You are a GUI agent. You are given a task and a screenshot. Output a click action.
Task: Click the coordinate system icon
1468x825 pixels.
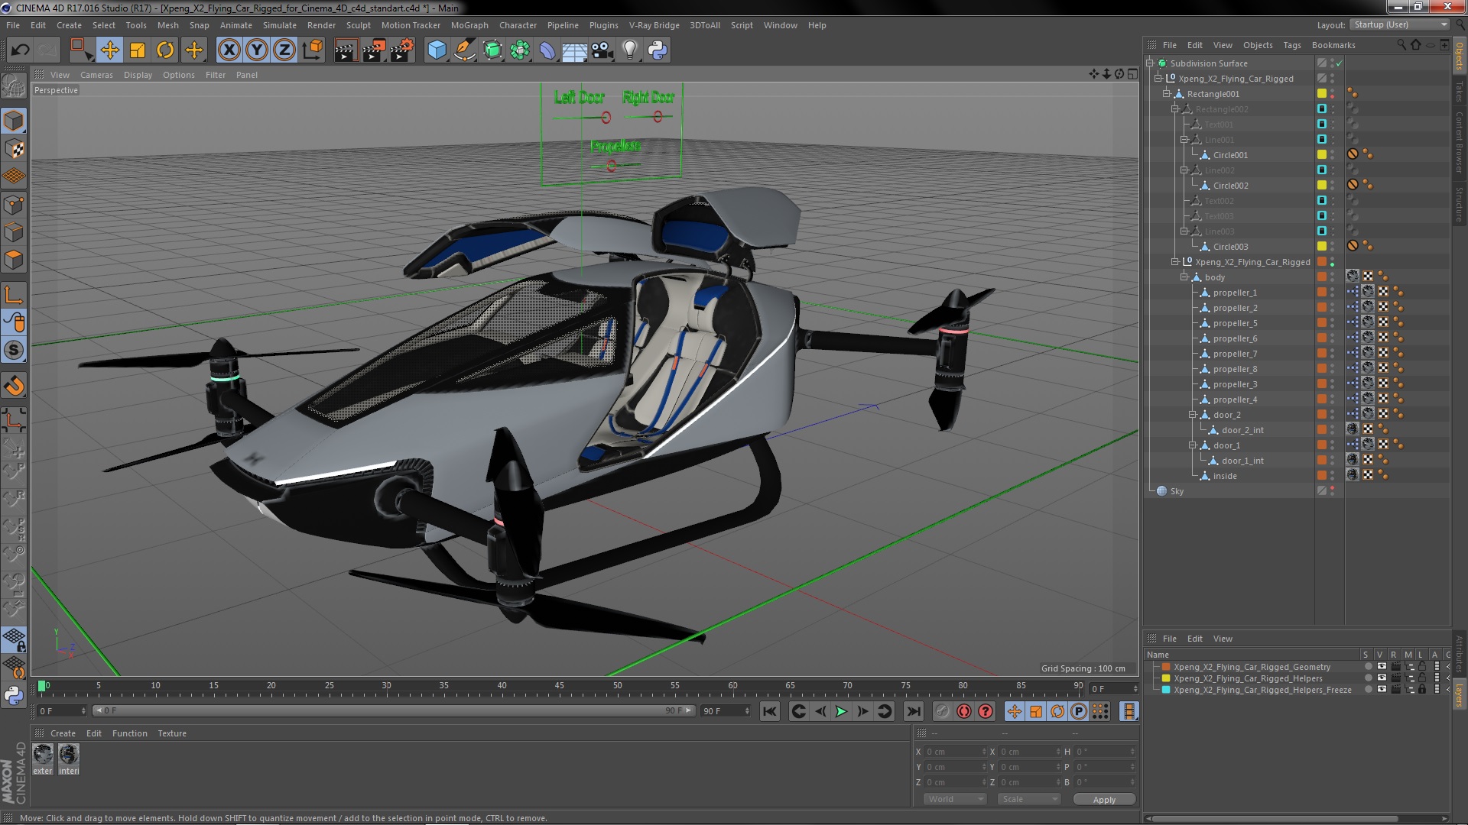click(313, 50)
